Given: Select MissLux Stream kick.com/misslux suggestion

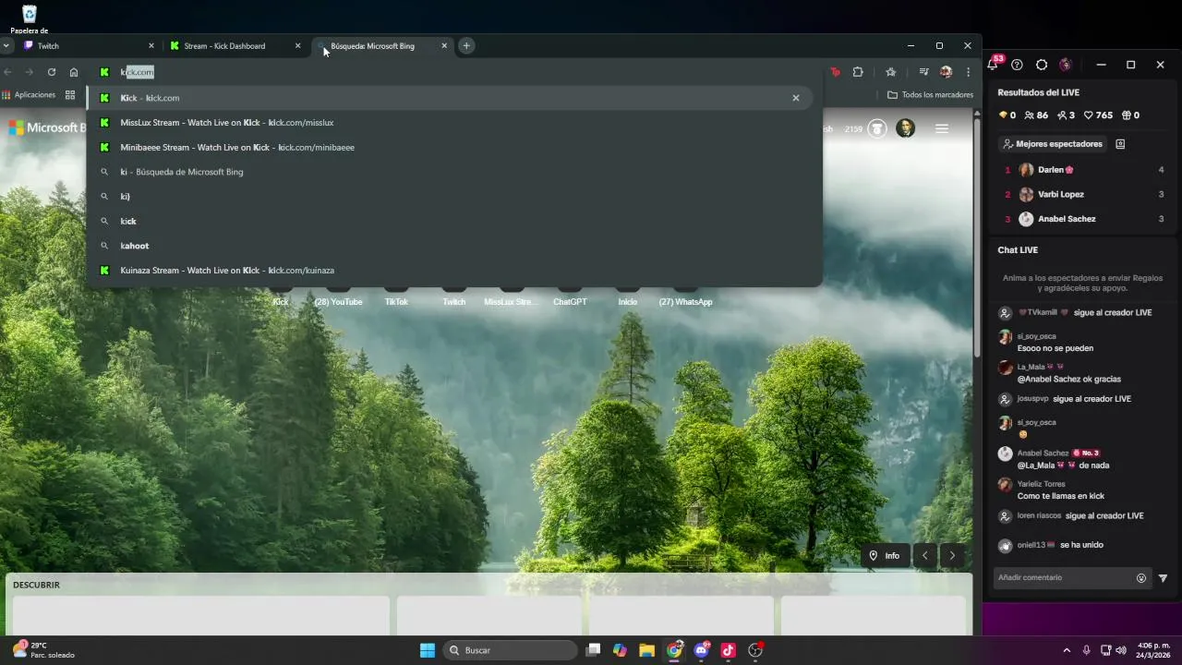Looking at the screenshot, I should tap(450, 122).
